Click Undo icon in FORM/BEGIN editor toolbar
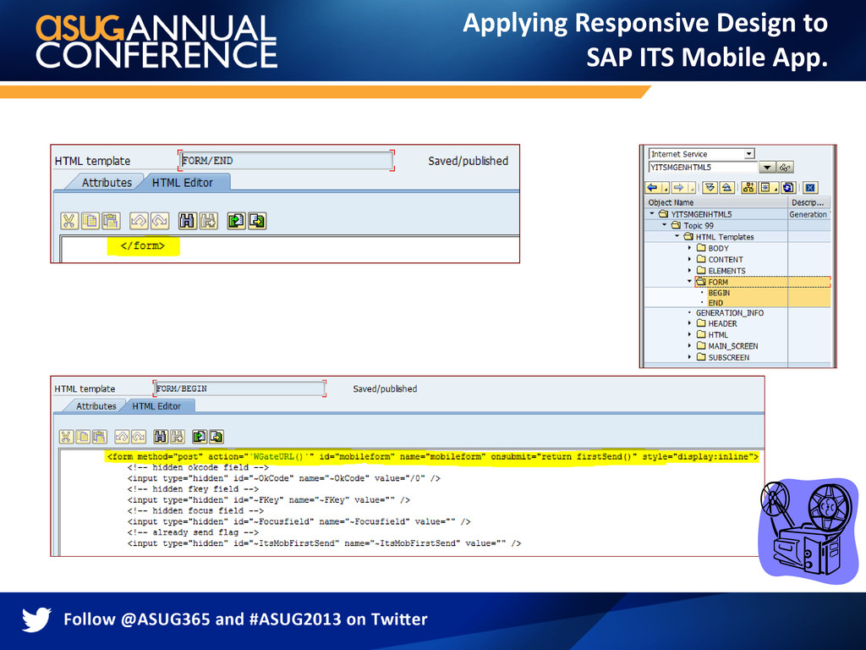866x650 pixels. tap(122, 437)
